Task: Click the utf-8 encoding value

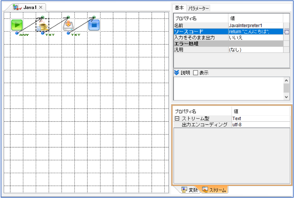Action: [261, 125]
